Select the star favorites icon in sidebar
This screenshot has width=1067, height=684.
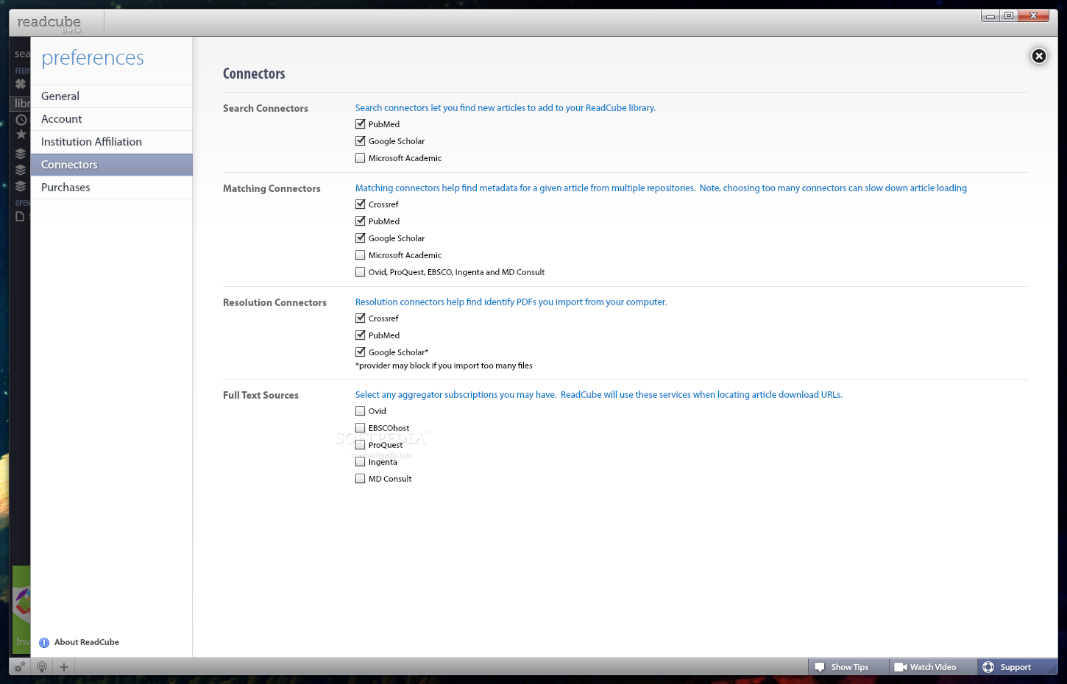tap(21, 135)
